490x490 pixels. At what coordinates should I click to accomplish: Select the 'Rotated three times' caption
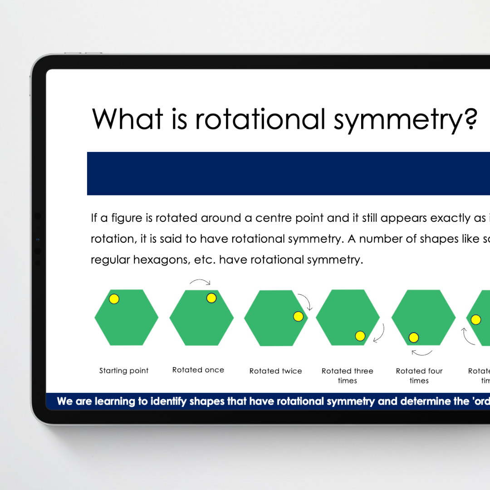tap(347, 376)
